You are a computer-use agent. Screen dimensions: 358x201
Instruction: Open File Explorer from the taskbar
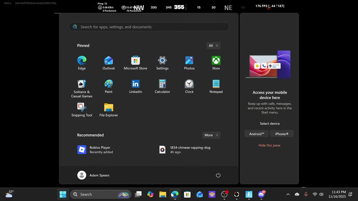coord(163,194)
